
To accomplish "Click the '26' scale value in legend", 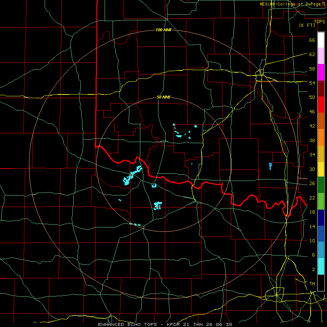I will click(x=312, y=183).
